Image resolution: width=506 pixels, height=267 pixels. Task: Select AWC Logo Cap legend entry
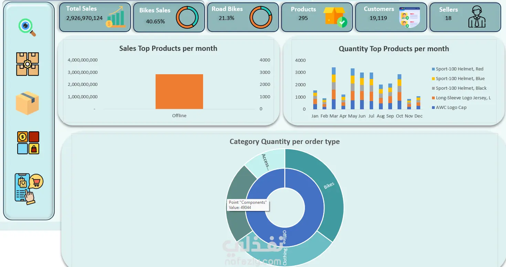pos(449,108)
